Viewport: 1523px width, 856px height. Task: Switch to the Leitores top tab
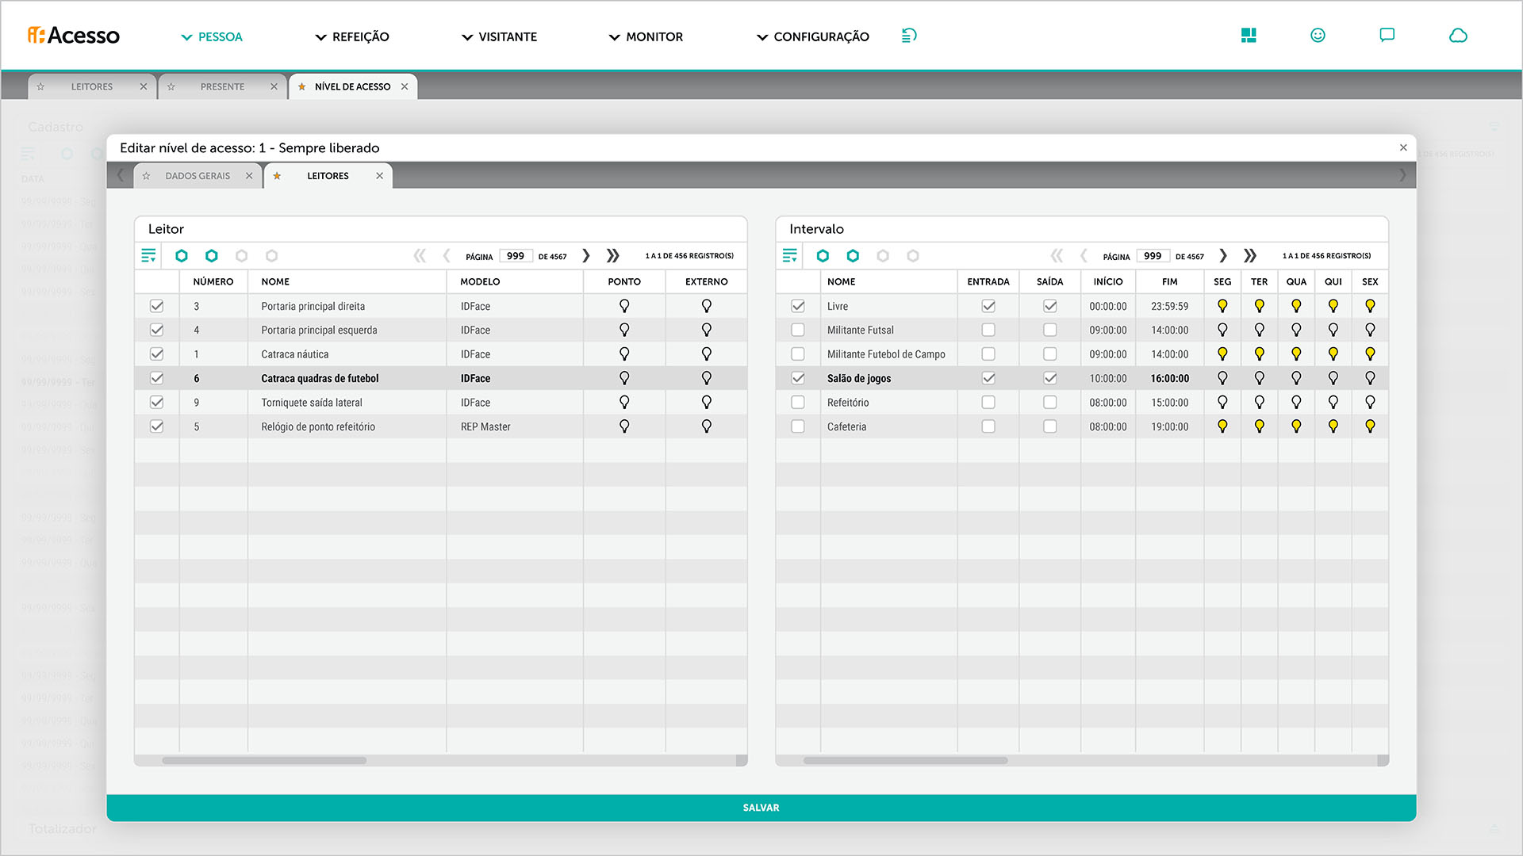(x=92, y=87)
